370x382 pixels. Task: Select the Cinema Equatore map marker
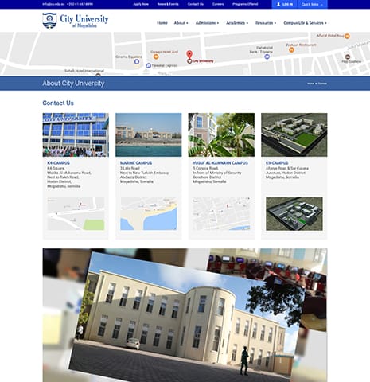[137, 62]
